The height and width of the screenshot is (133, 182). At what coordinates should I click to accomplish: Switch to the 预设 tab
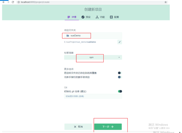point(86,17)
